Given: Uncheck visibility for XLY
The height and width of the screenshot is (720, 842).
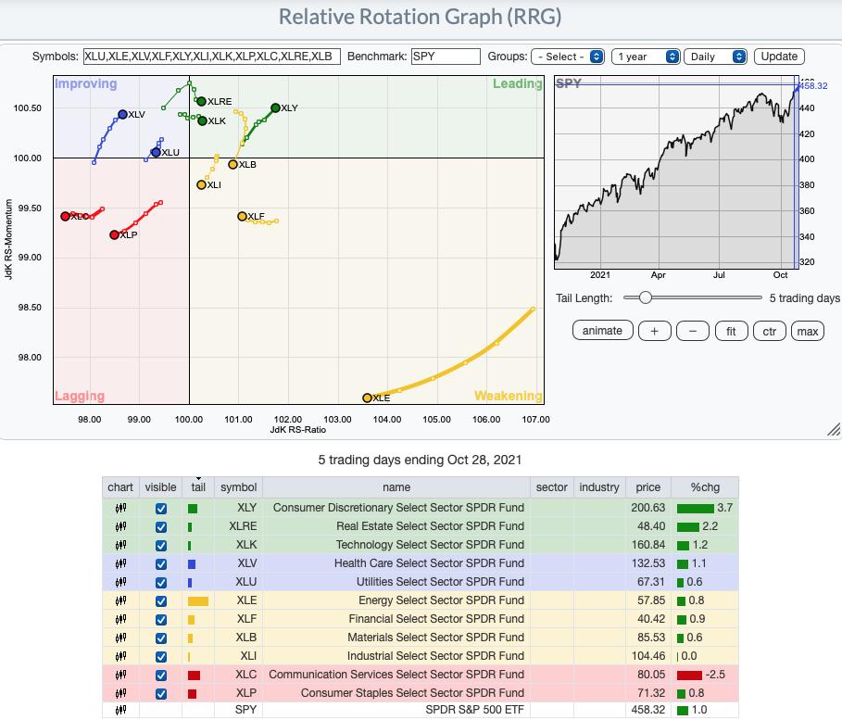Looking at the screenshot, I should point(161,509).
